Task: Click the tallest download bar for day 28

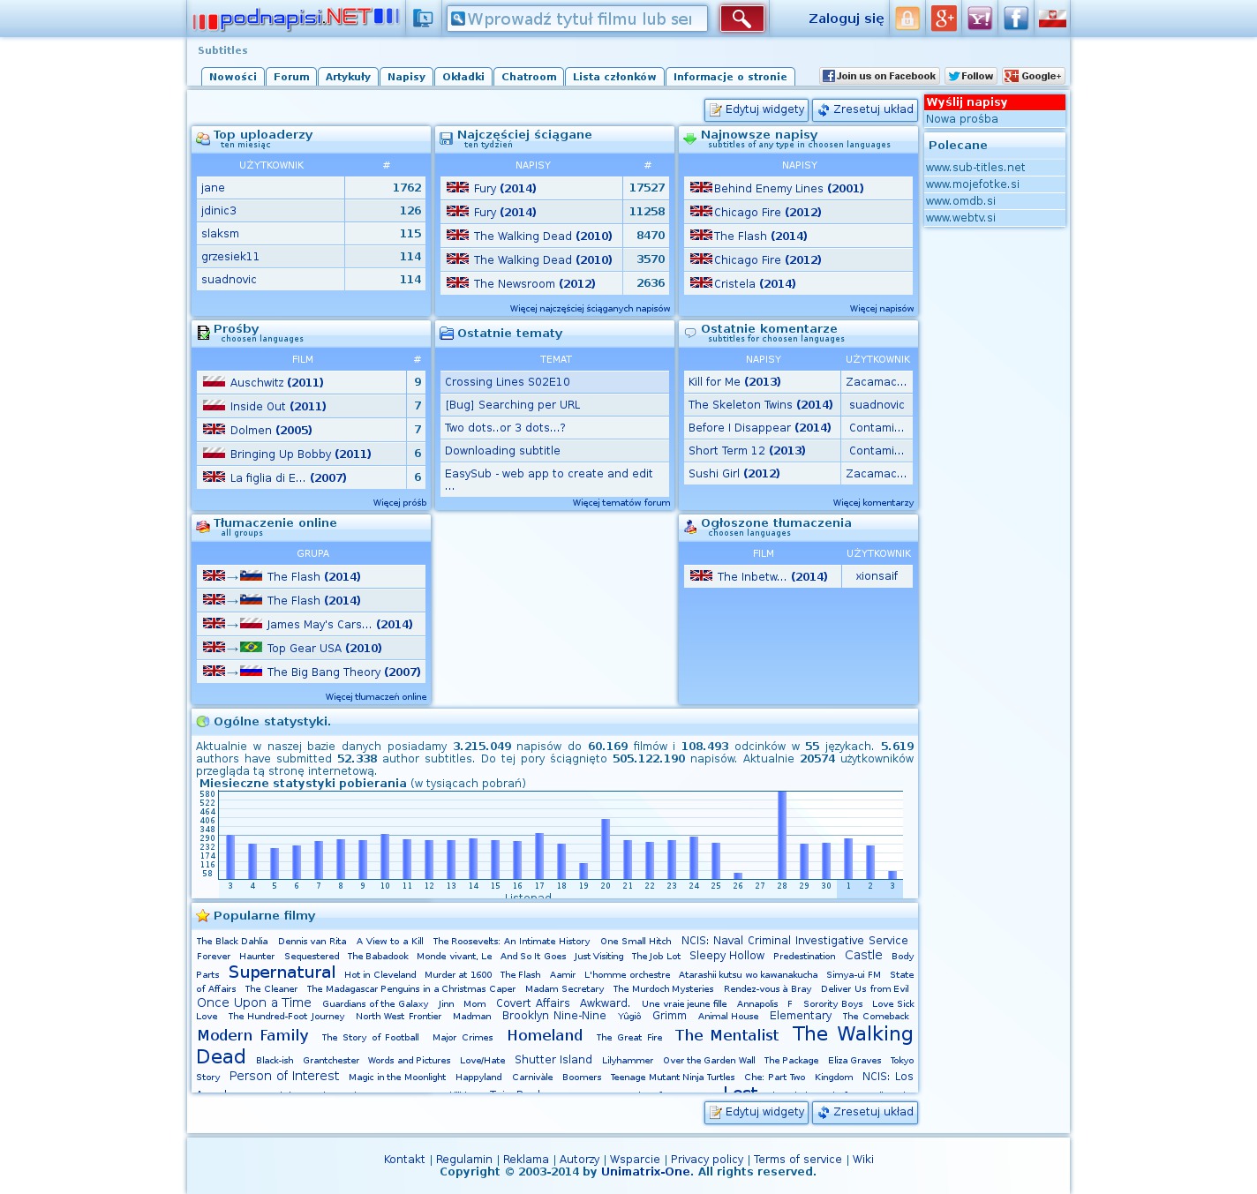Action: point(782,834)
